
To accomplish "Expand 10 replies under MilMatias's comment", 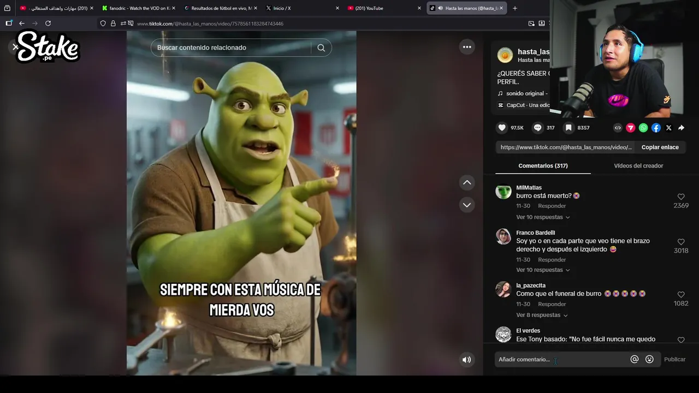I will [x=543, y=217].
